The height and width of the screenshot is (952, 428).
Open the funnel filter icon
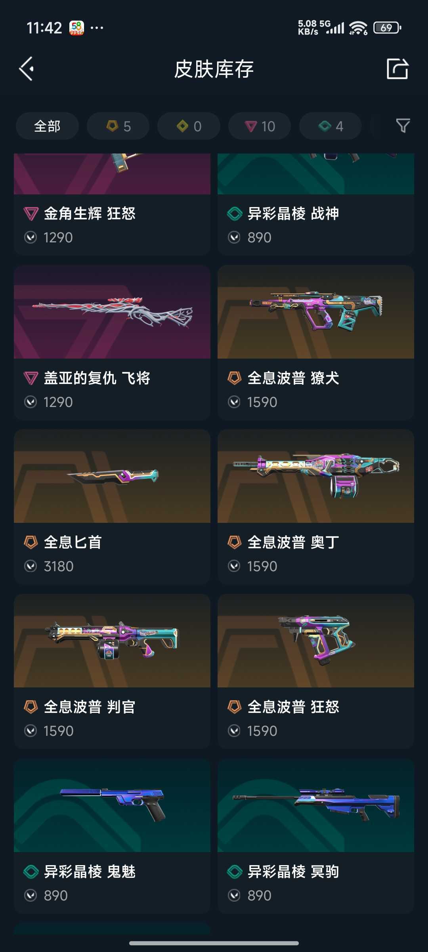(403, 126)
